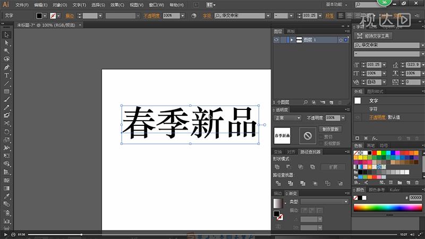The height and width of the screenshot is (239, 425).
Task: Click the Minus Back pathfinder icon
Action: click(x=341, y=183)
